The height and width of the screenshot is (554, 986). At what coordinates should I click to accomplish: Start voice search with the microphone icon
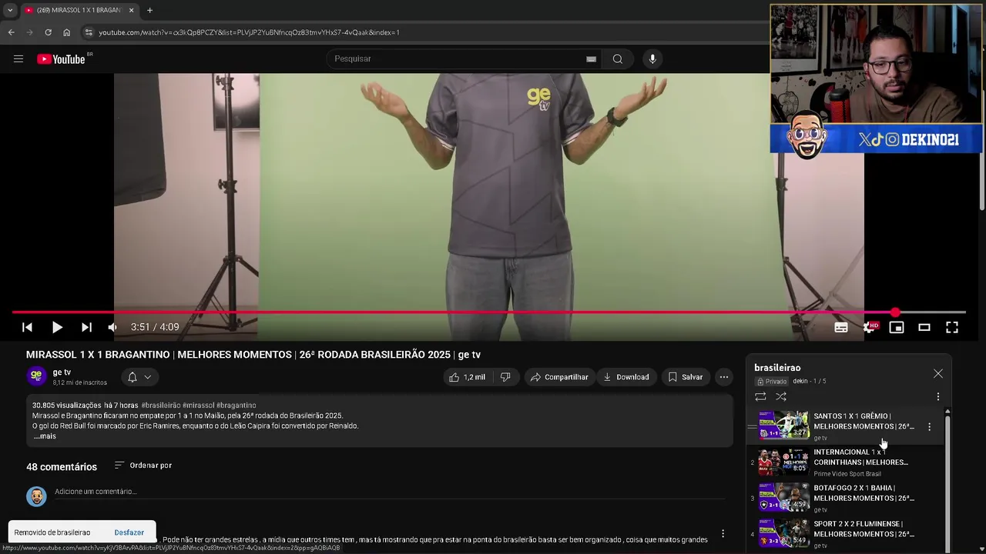[x=652, y=59]
